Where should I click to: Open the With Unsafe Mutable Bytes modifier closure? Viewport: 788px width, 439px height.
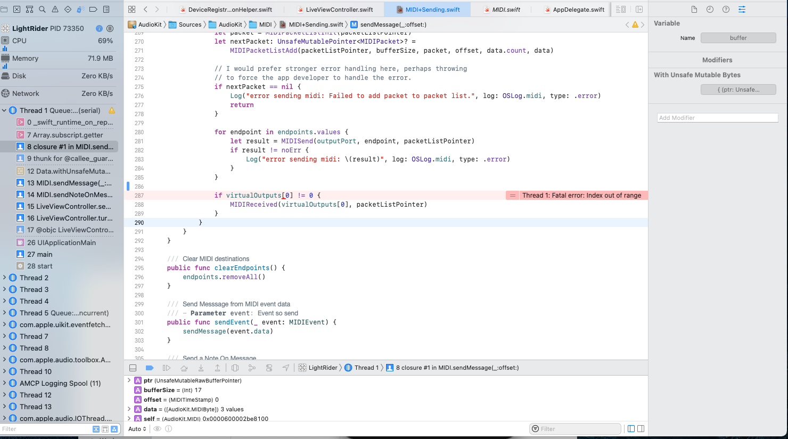tap(738, 90)
